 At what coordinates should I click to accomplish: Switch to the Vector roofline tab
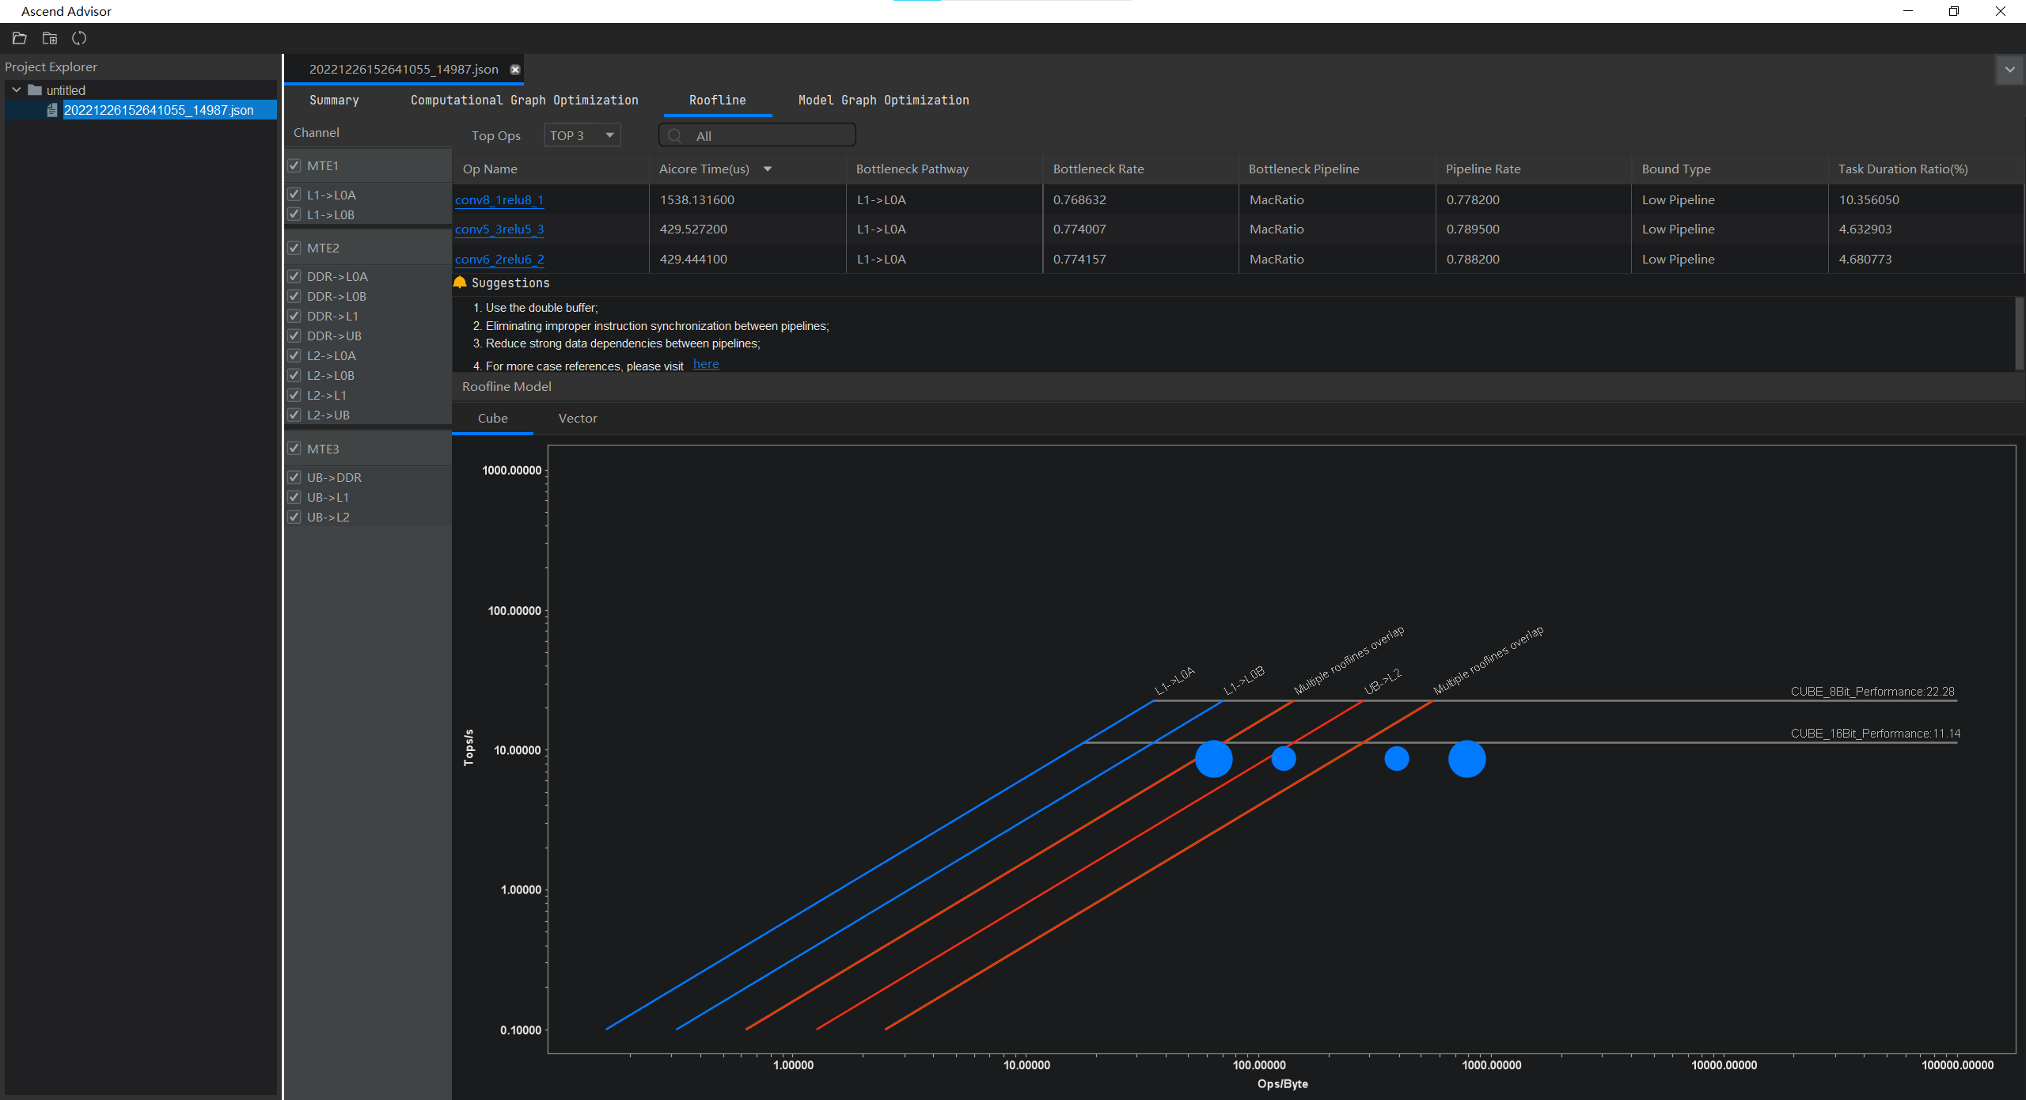coord(578,419)
